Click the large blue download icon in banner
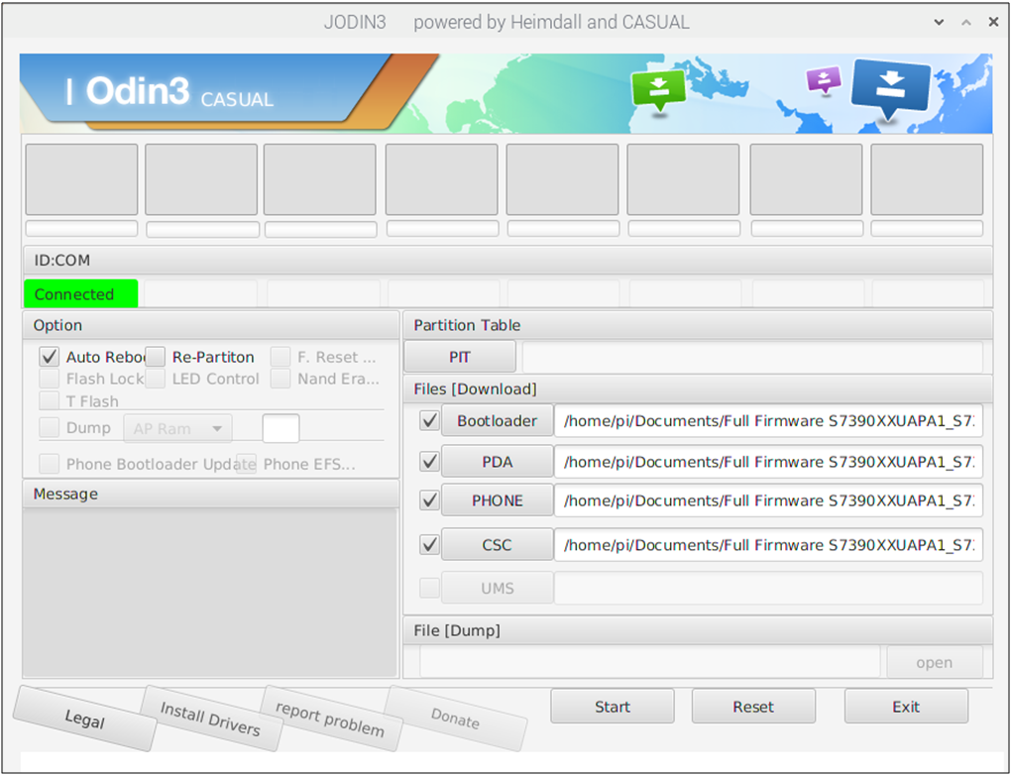Screen dimensions: 1011x775 (890, 87)
